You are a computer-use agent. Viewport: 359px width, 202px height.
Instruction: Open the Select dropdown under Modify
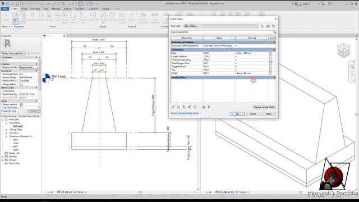click(x=6, y=26)
